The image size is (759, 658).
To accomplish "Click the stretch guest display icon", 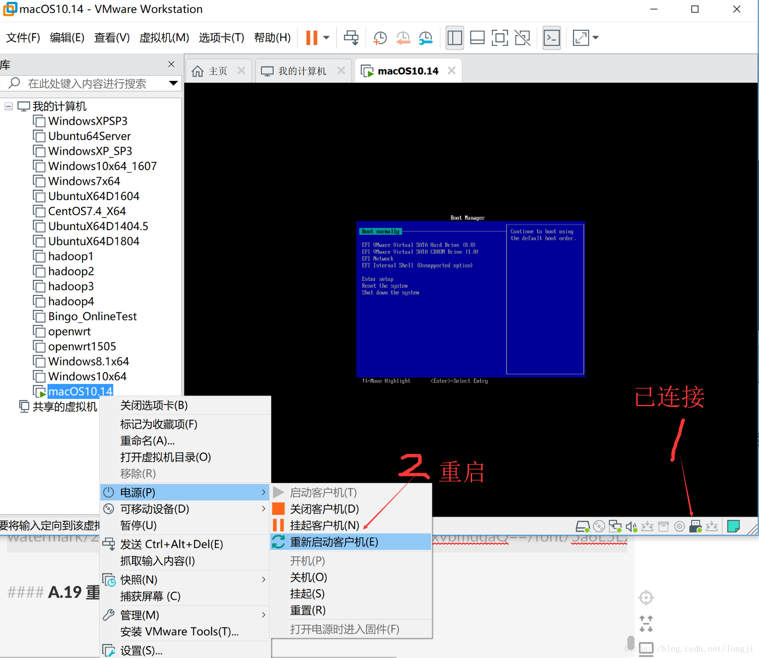I will pyautogui.click(x=581, y=38).
